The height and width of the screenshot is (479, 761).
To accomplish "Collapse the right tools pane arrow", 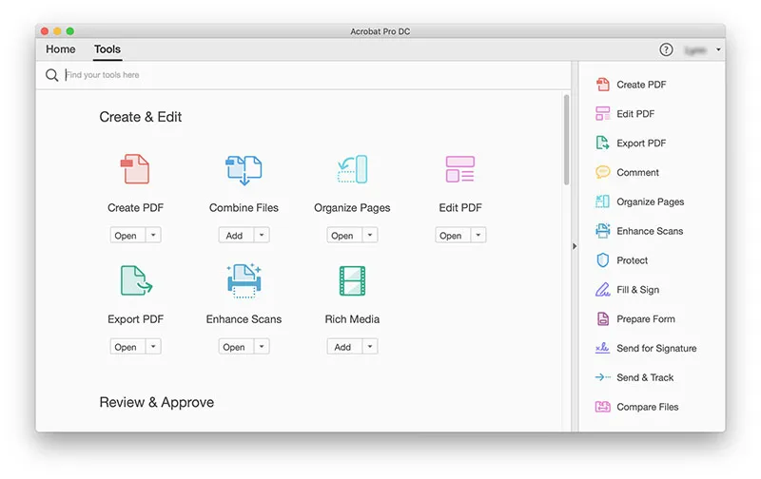I will tap(575, 246).
